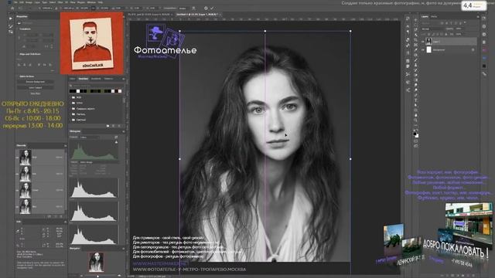The height and width of the screenshot is (278, 495).
Task: Select the Eraser tool
Action: (x=416, y=75)
